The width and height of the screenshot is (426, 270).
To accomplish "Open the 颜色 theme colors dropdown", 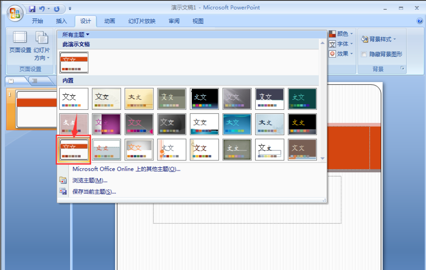I will (x=341, y=34).
